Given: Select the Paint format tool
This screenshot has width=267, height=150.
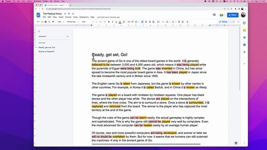Looking at the screenshot, I should [x=53, y=22].
